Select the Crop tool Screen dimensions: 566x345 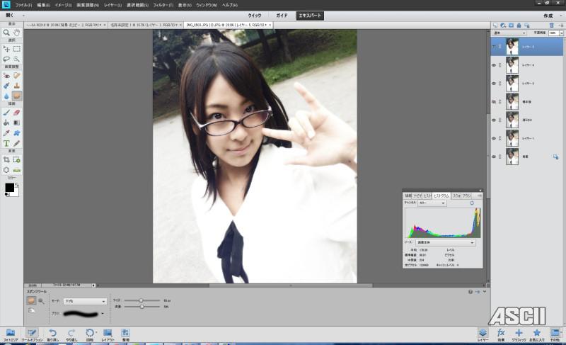6,159
